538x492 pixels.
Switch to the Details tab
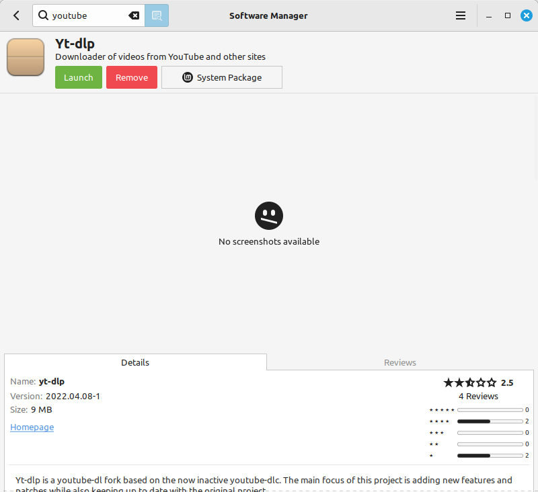[135, 362]
